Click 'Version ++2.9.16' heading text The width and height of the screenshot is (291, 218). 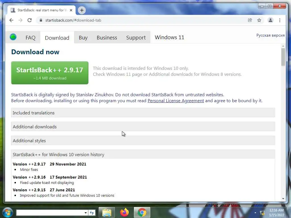[29, 177]
